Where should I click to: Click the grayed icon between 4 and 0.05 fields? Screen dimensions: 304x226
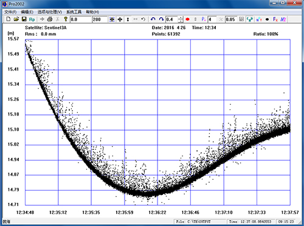221,19
